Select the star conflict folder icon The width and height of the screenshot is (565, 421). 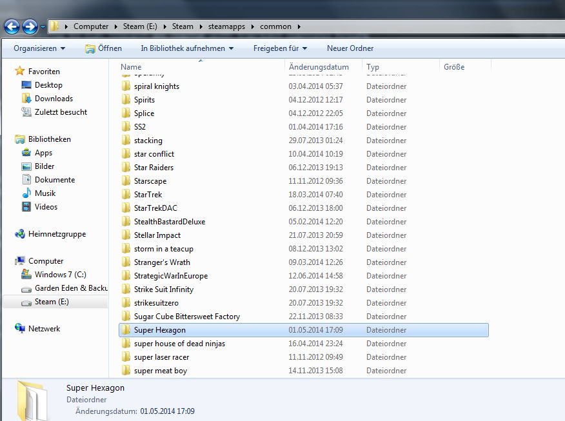point(126,154)
